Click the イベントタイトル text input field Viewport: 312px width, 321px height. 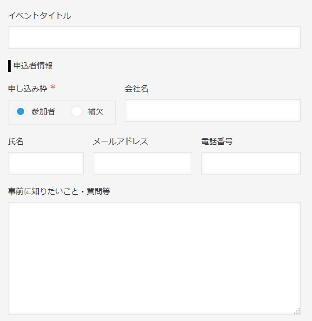click(154, 38)
